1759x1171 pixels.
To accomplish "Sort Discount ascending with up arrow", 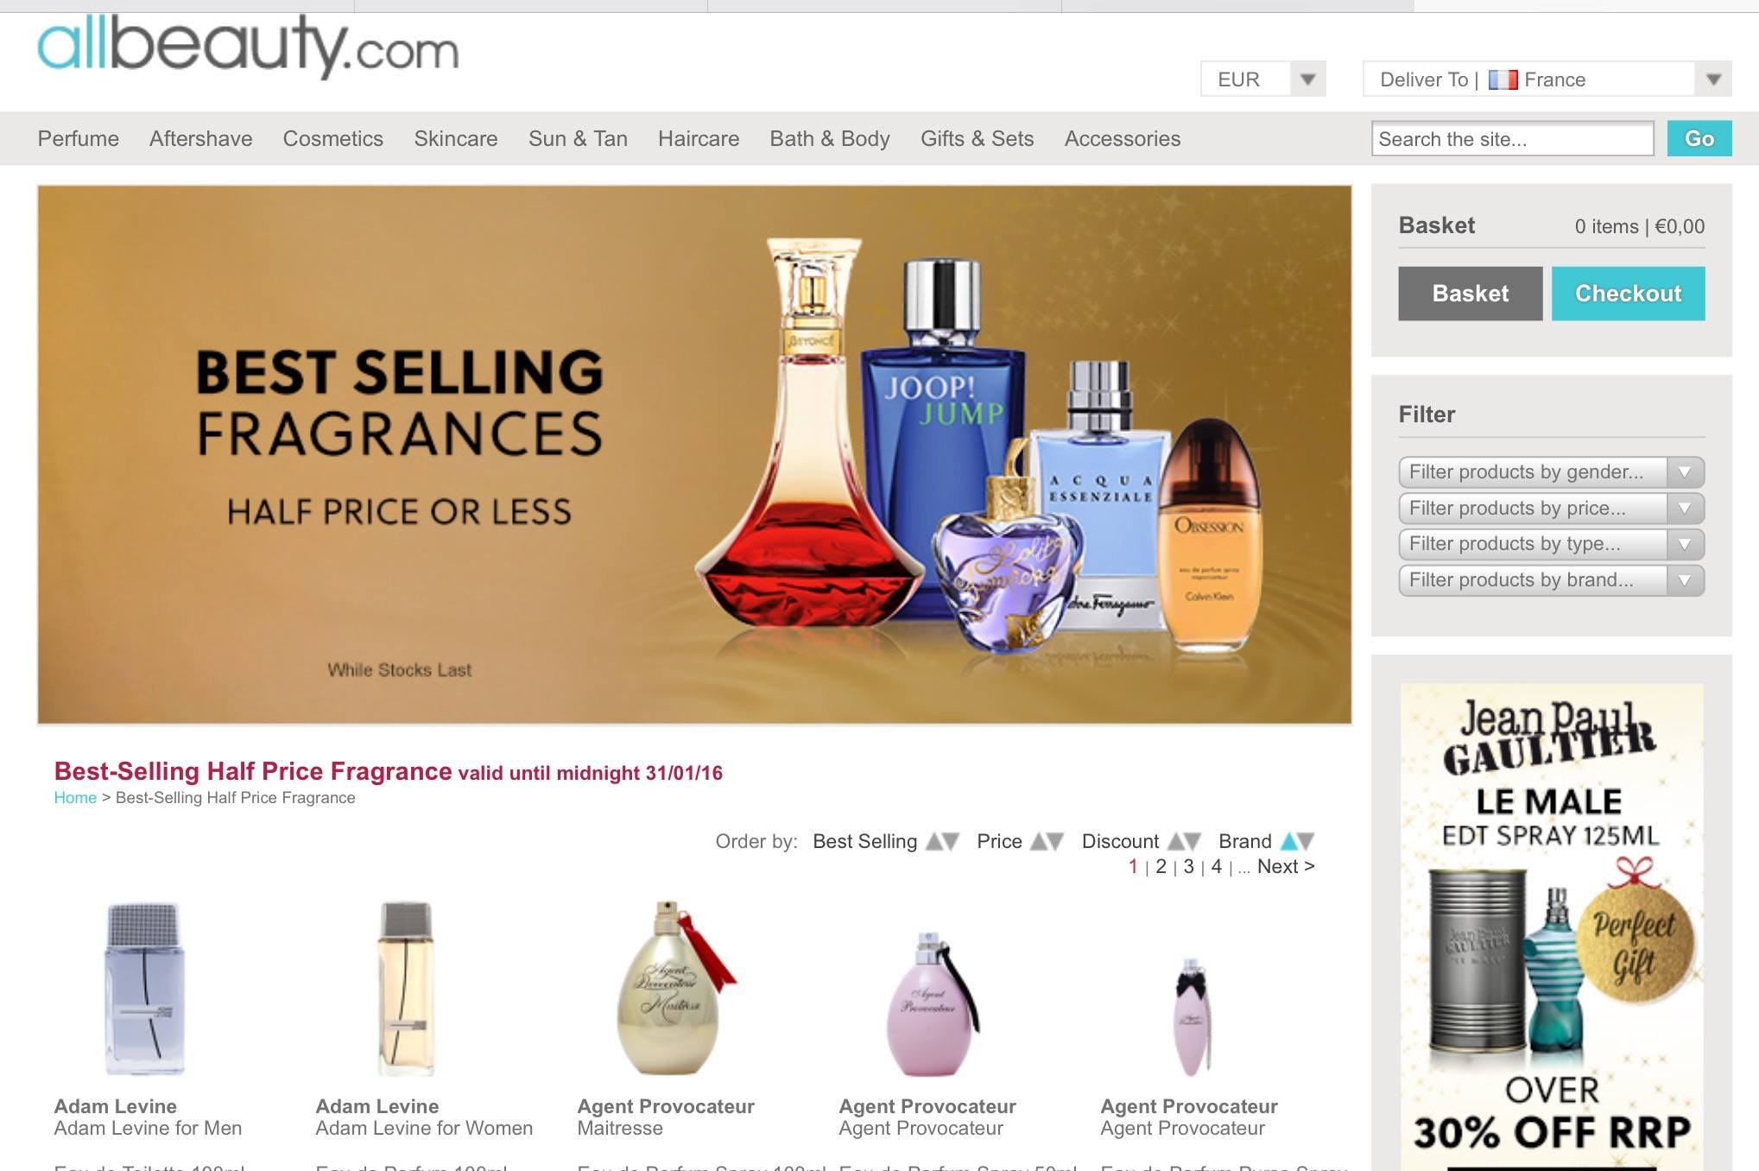I will tap(1175, 841).
